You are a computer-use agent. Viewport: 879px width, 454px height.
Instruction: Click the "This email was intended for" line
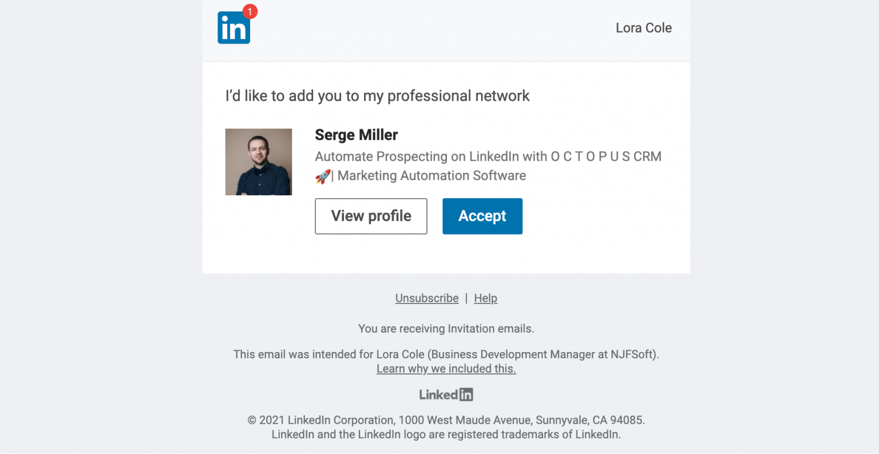click(446, 354)
